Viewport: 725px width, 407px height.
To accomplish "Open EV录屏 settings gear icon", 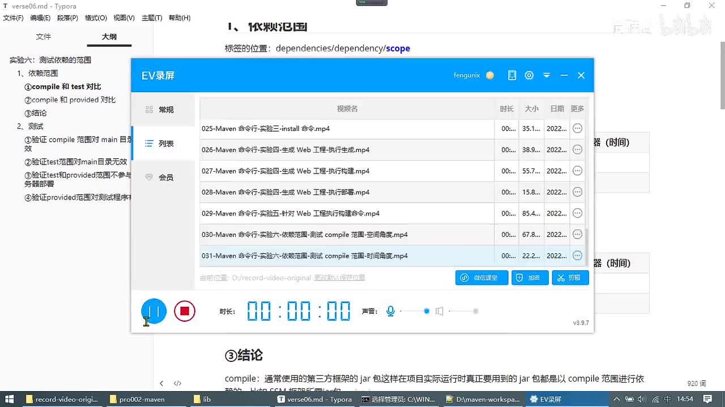I will pyautogui.click(x=529, y=75).
